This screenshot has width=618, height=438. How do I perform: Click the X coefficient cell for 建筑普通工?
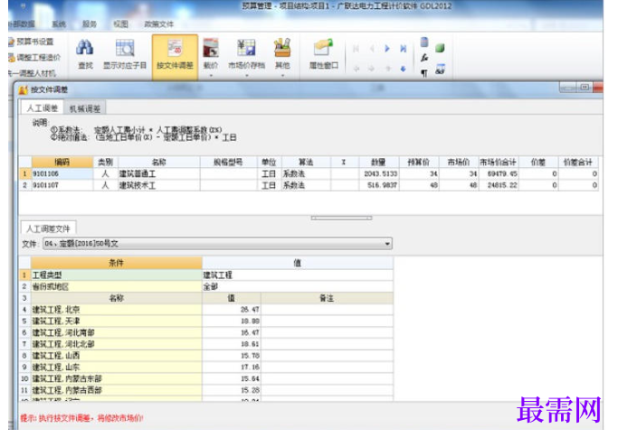345,173
